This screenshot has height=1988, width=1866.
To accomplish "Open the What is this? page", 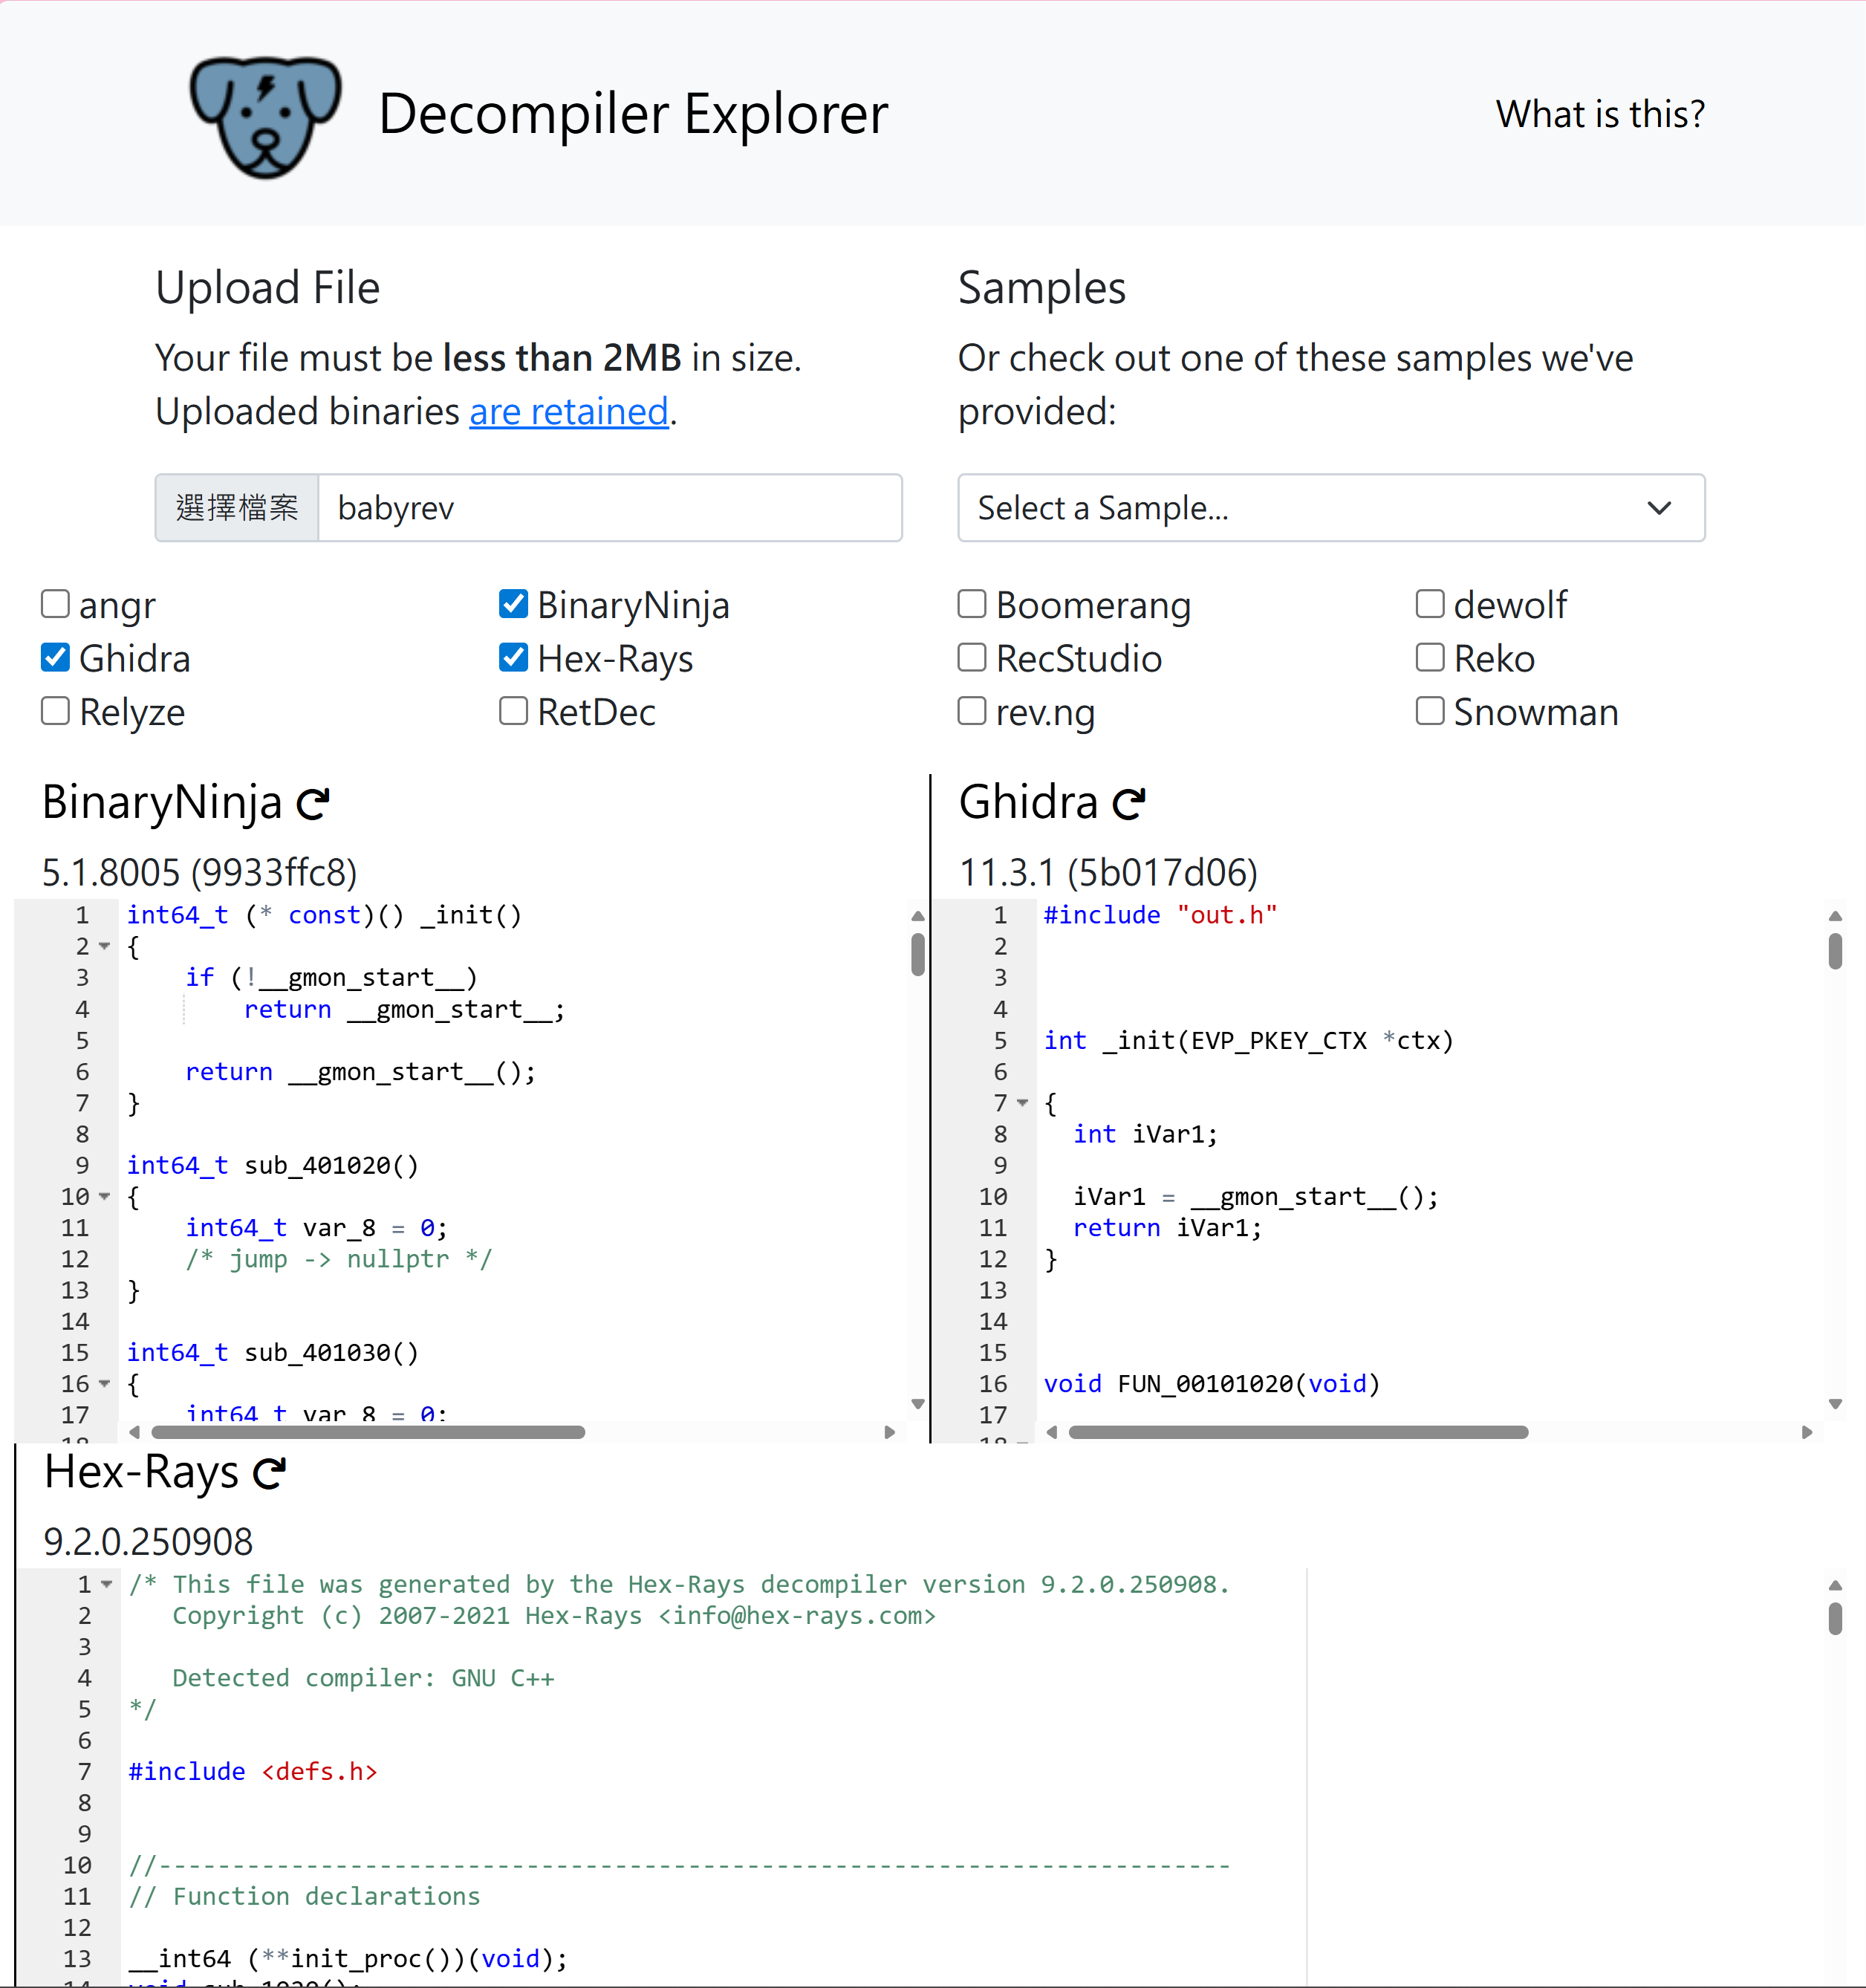I will click(x=1599, y=114).
